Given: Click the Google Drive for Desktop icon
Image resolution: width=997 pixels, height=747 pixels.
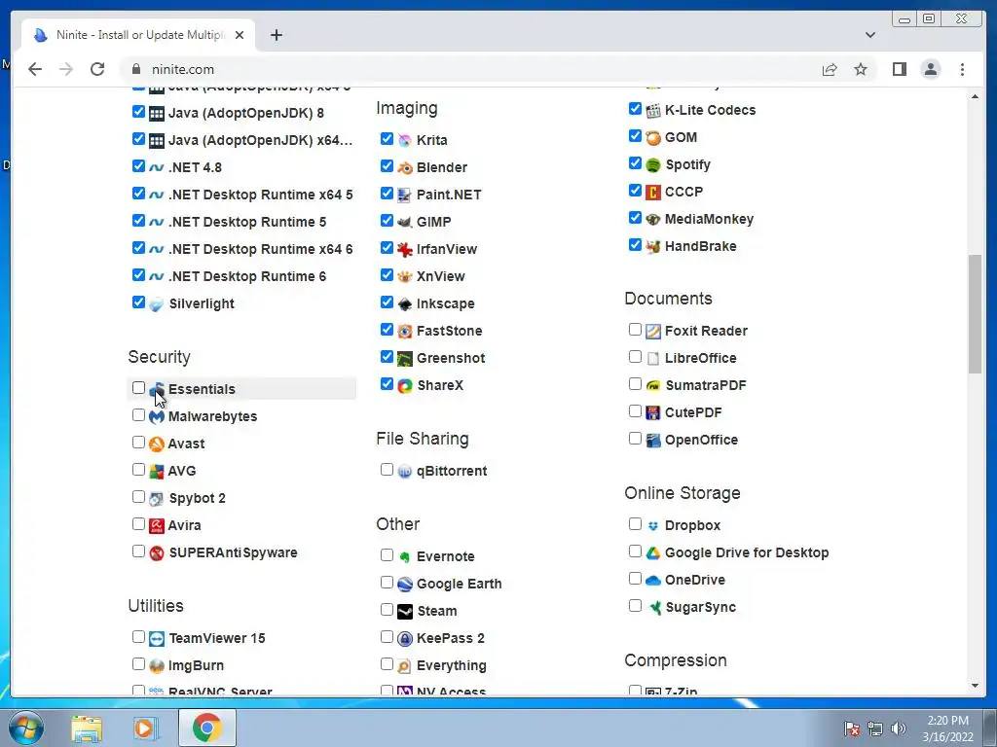Looking at the screenshot, I should coord(653,553).
